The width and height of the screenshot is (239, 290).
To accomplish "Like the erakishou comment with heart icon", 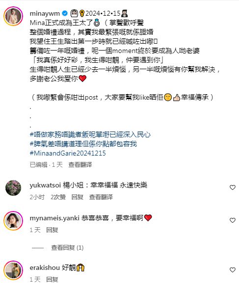I will tap(232, 270).
